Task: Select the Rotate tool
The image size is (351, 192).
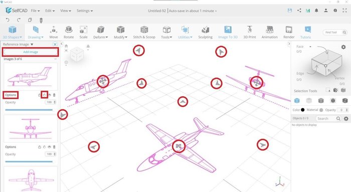Action: click(69, 33)
